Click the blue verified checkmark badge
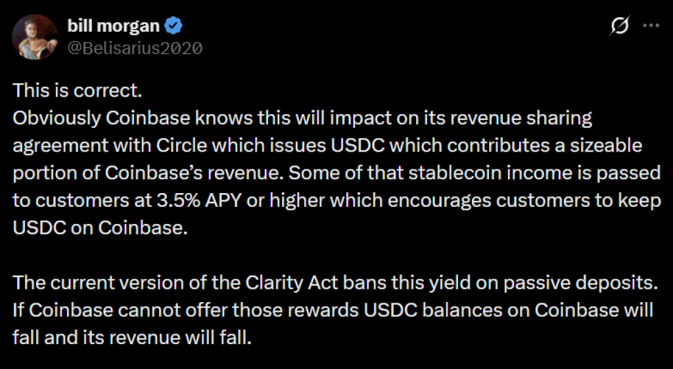This screenshot has height=369, width=673. [x=174, y=26]
